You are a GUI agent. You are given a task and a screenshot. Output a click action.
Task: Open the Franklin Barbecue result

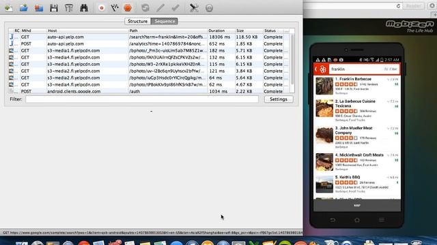[x=357, y=86]
